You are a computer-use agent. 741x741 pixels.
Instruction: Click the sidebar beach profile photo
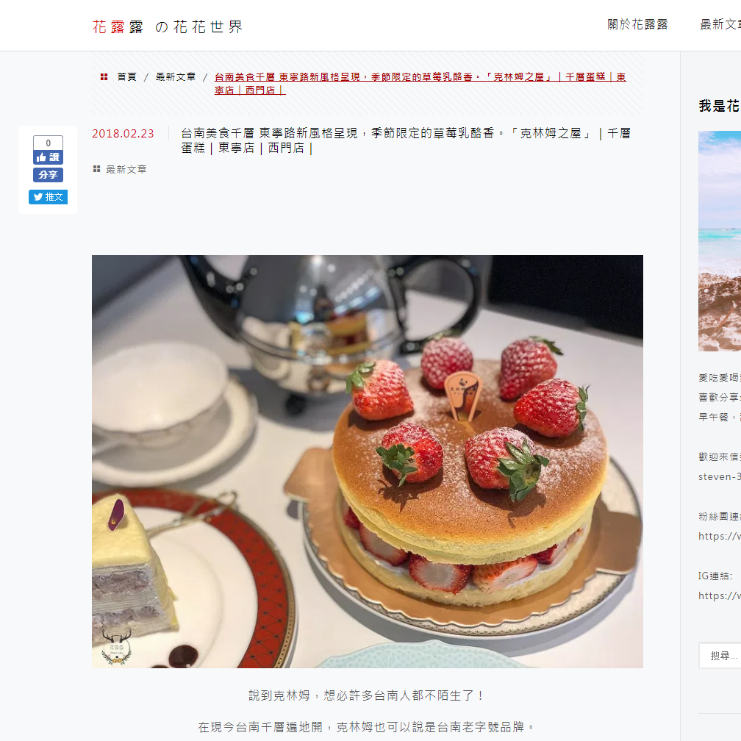(719, 240)
